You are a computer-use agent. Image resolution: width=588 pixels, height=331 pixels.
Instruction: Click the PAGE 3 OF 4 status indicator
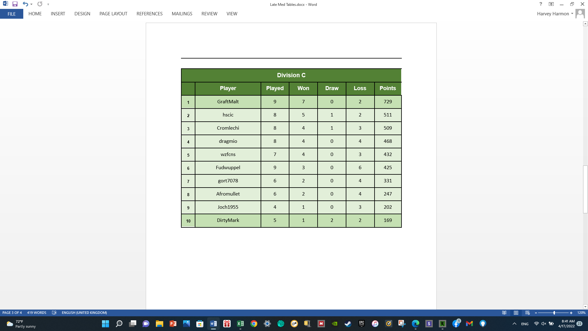tap(12, 313)
